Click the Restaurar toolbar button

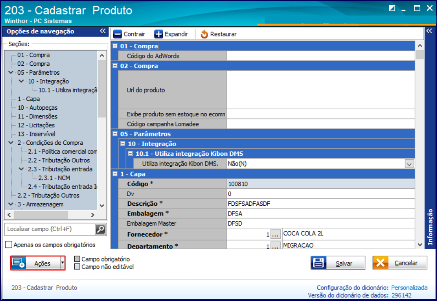[x=218, y=34]
